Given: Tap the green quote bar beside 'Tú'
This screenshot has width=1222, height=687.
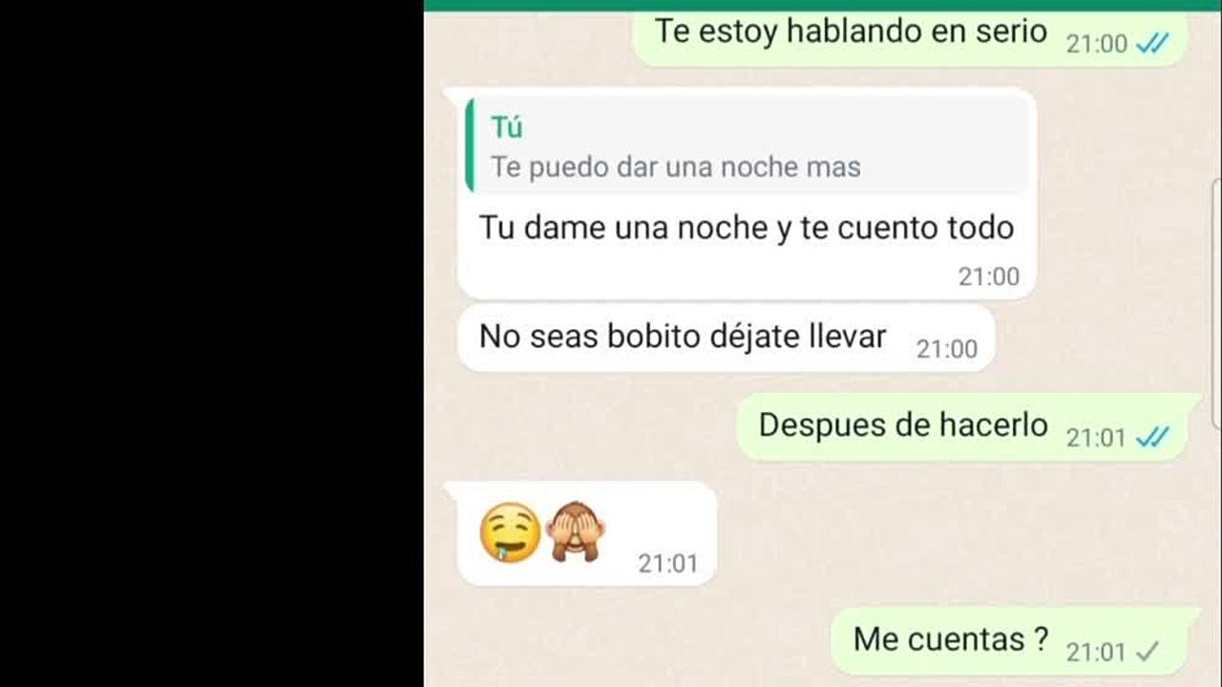Looking at the screenshot, I should point(469,146).
